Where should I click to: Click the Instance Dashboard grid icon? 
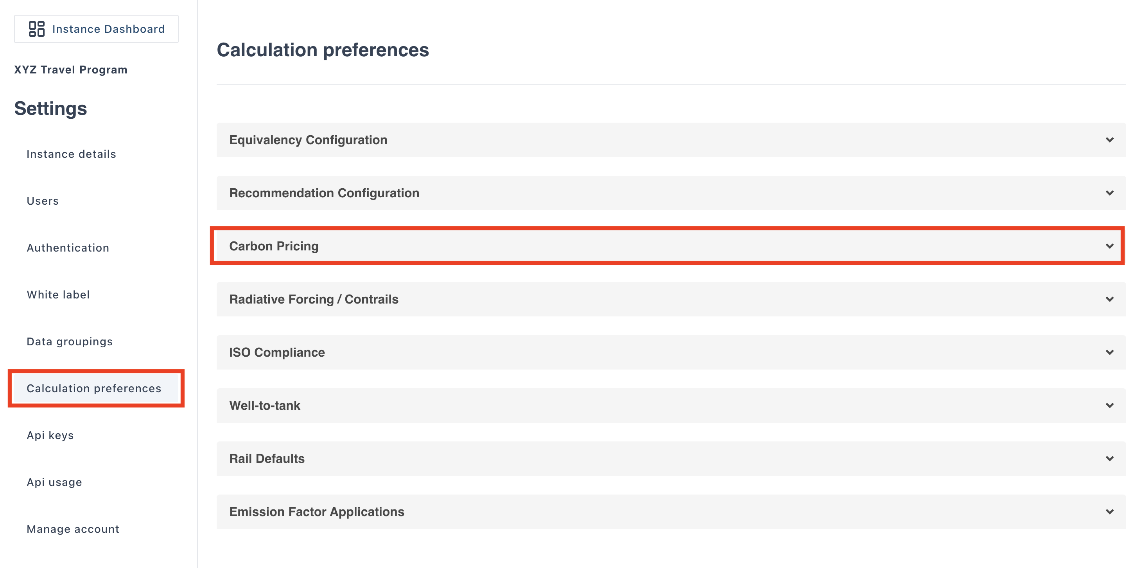click(36, 29)
